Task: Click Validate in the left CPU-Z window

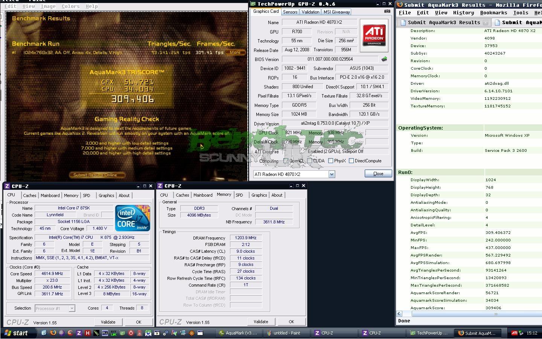Action: coord(108,322)
